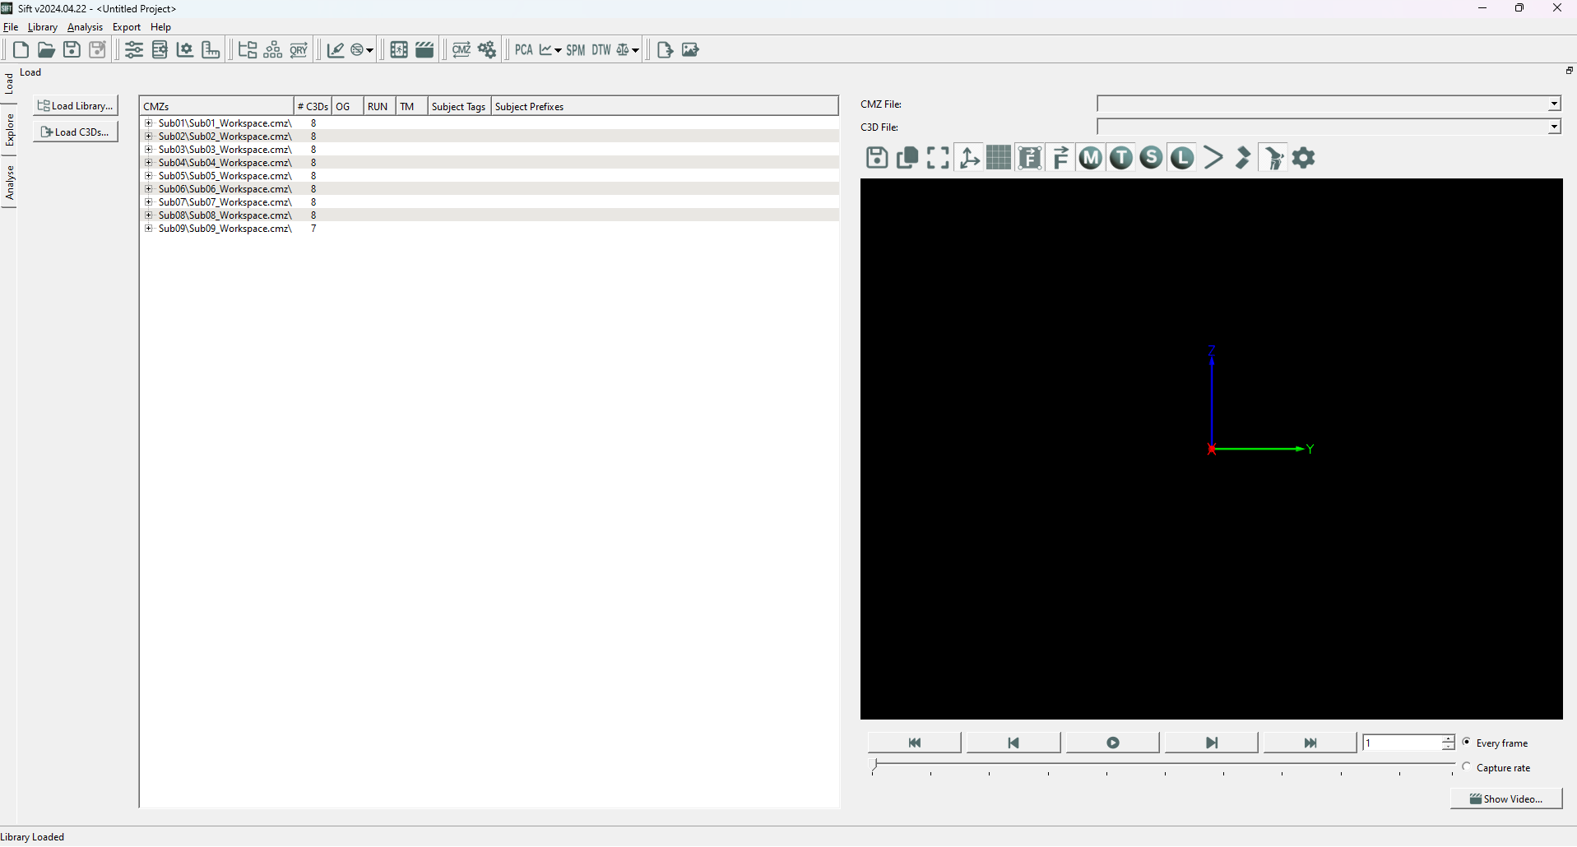Open the Library menu

pyautogui.click(x=43, y=27)
